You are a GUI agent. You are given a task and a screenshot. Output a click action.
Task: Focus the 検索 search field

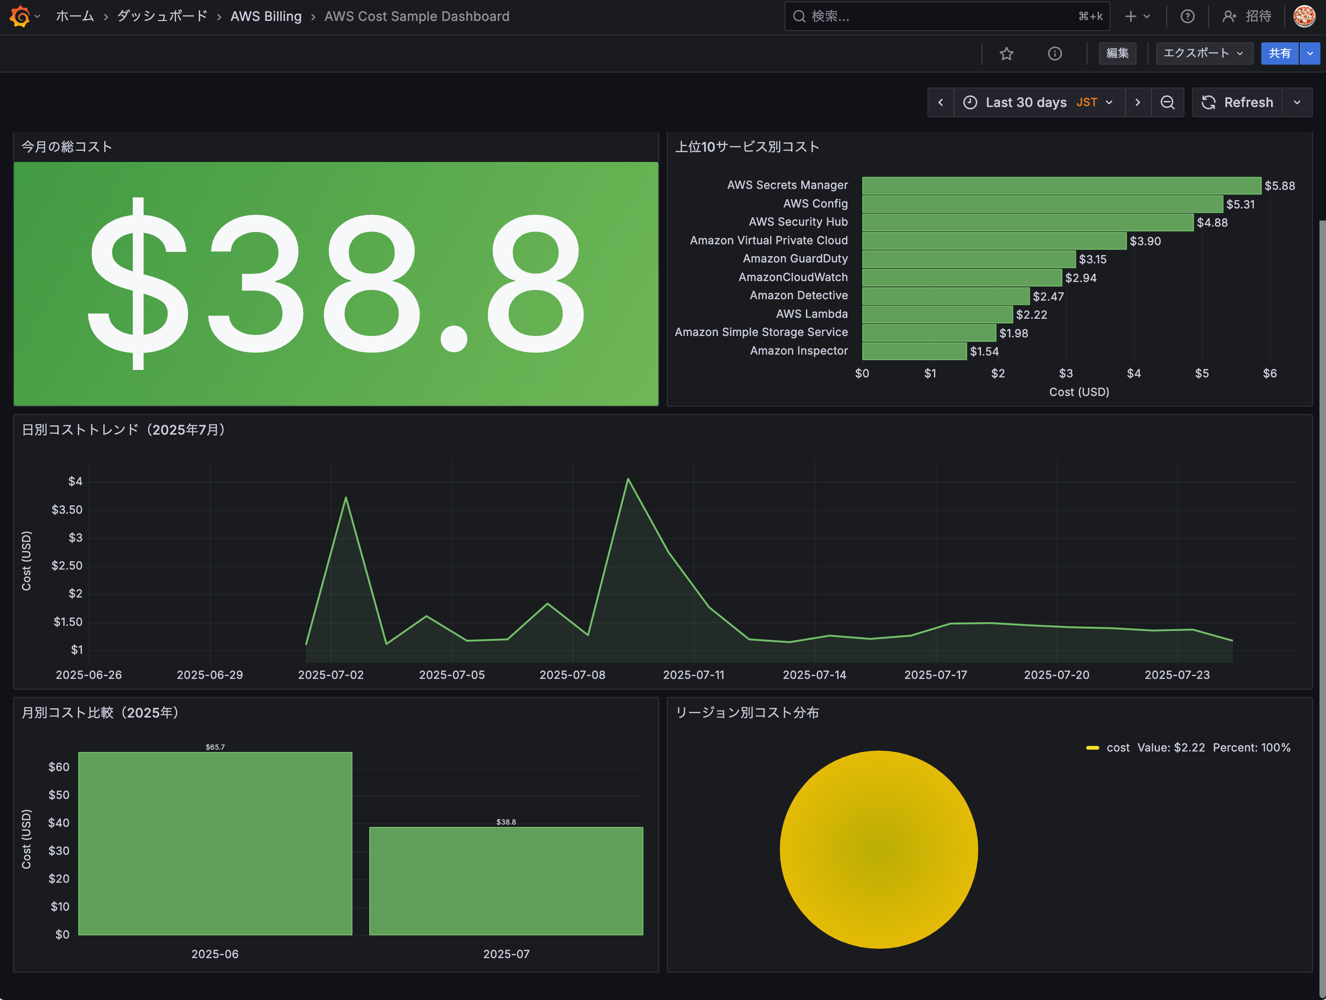947,16
